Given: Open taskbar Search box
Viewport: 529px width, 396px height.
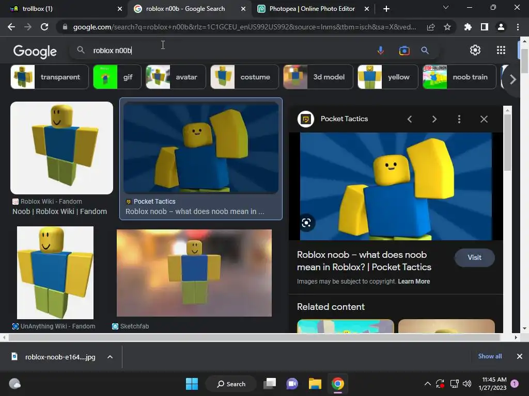Looking at the screenshot, I should [x=231, y=384].
